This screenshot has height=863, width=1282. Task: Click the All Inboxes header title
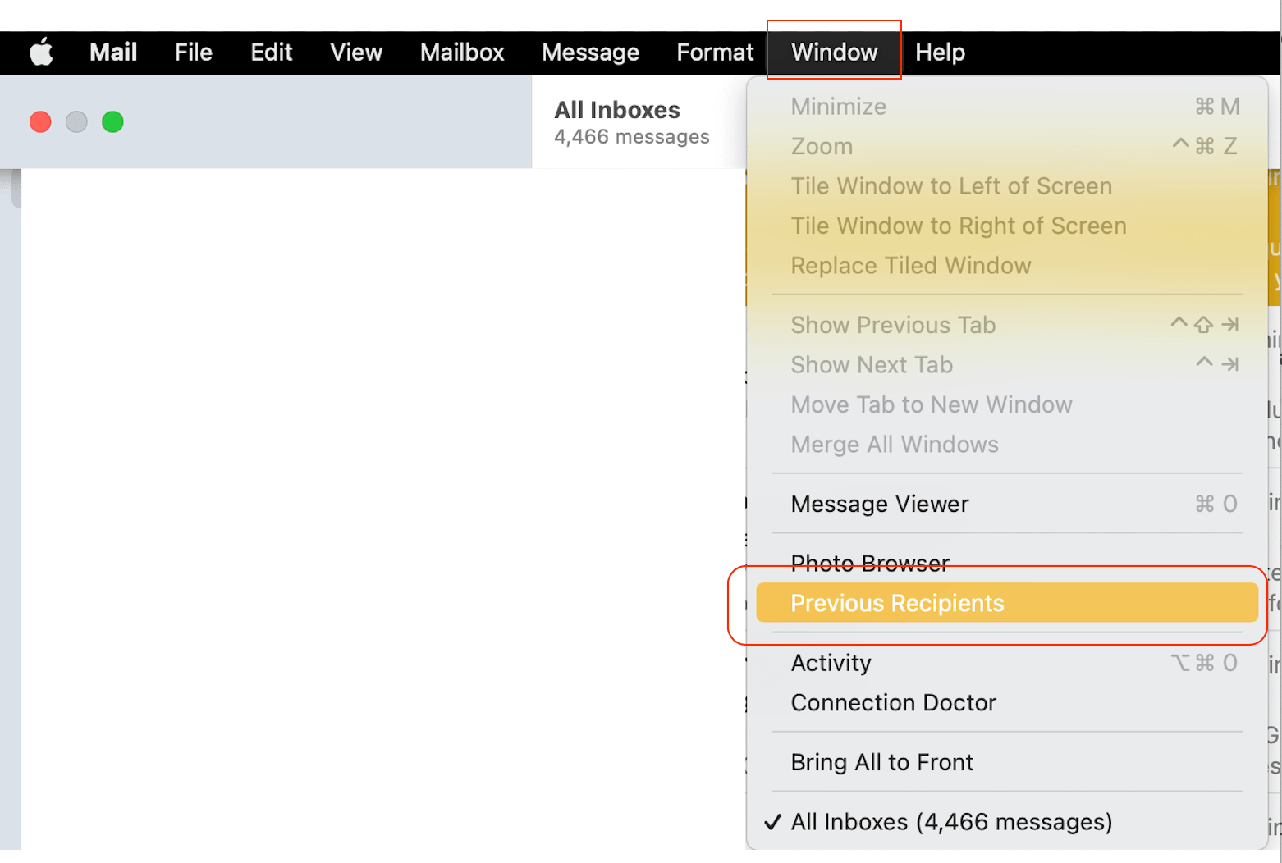tap(617, 109)
